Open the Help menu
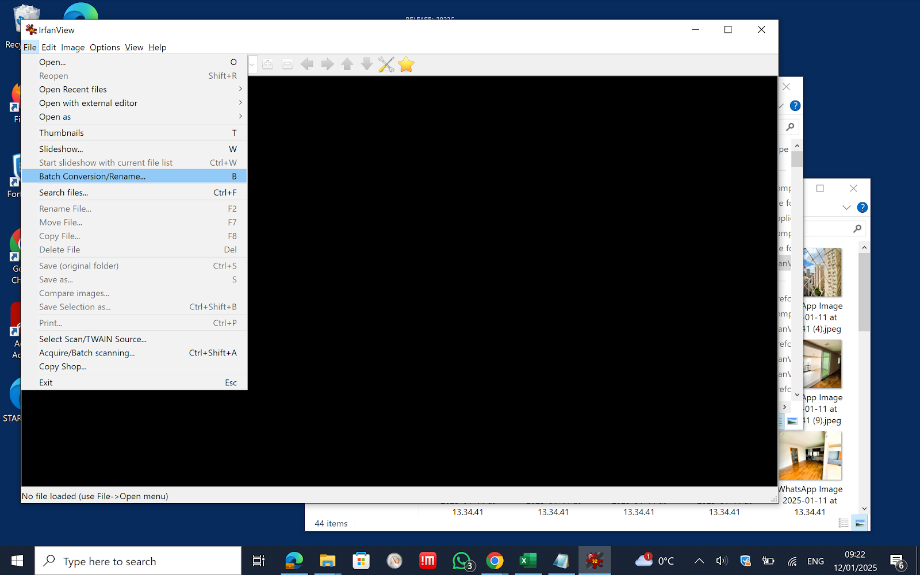Viewport: 920px width, 575px height. coord(157,47)
